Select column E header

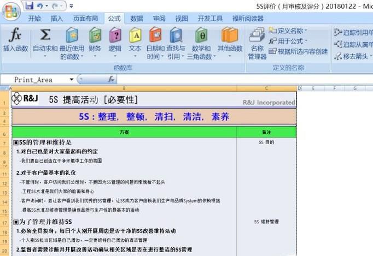[x=313, y=88]
